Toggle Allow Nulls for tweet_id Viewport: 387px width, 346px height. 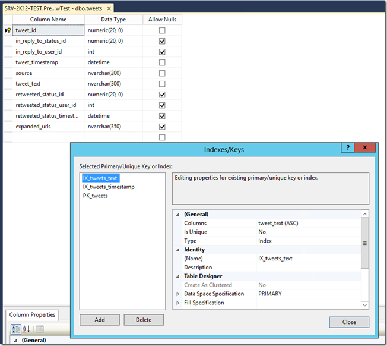[x=162, y=30]
